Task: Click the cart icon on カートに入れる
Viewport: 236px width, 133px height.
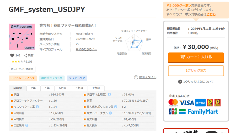Action: (183, 57)
